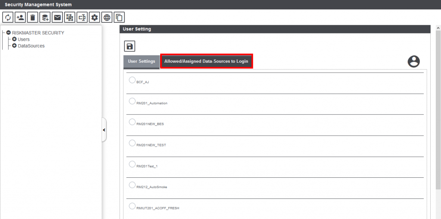Screen dimensions: 441x219
Task: Pick the RM201NEW_TEST radio button
Action: coord(132,143)
